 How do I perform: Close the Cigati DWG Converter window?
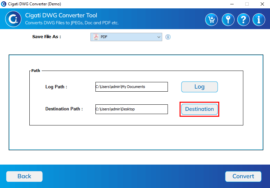[262, 4]
